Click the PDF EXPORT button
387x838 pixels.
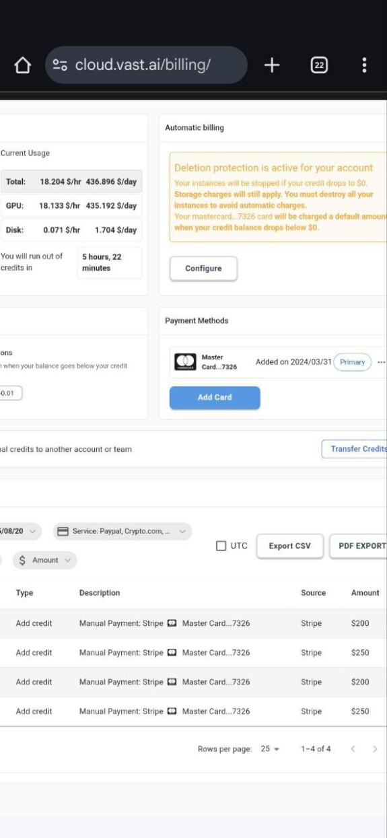point(358,546)
